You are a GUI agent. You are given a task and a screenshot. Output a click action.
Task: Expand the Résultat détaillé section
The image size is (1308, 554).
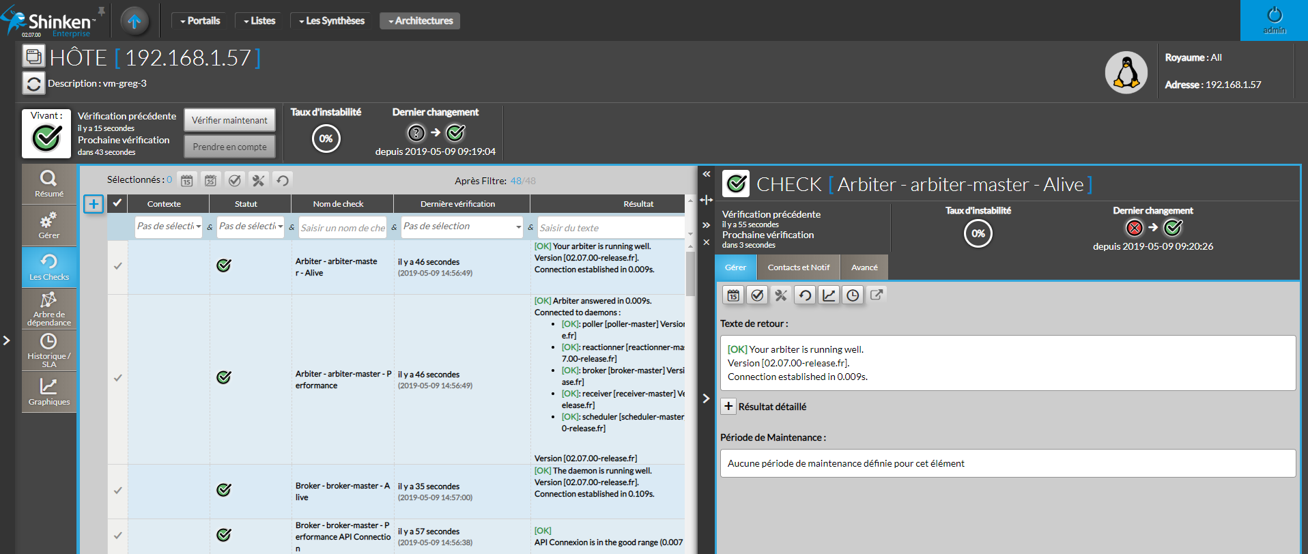pos(728,407)
